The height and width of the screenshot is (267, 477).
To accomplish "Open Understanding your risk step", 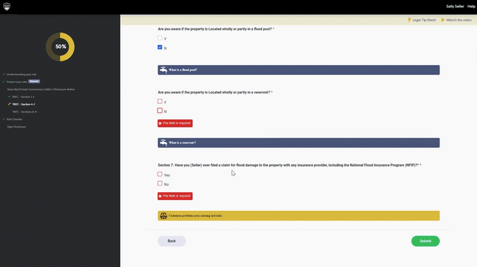I will pyautogui.click(x=21, y=74).
